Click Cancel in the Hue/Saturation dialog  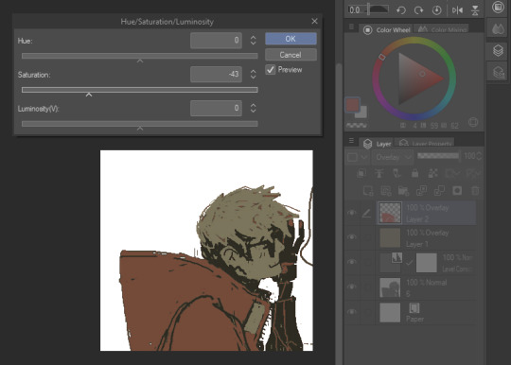pyautogui.click(x=291, y=55)
